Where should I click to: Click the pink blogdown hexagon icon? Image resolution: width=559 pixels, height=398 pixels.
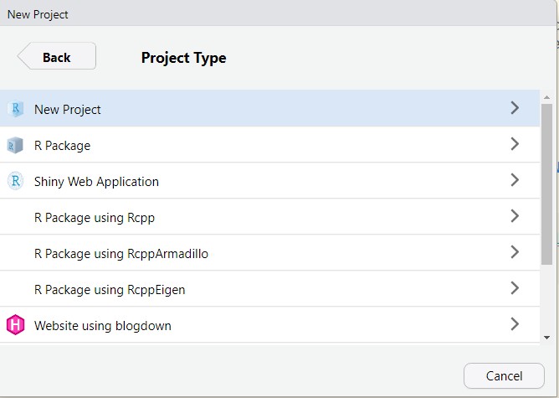pos(15,325)
